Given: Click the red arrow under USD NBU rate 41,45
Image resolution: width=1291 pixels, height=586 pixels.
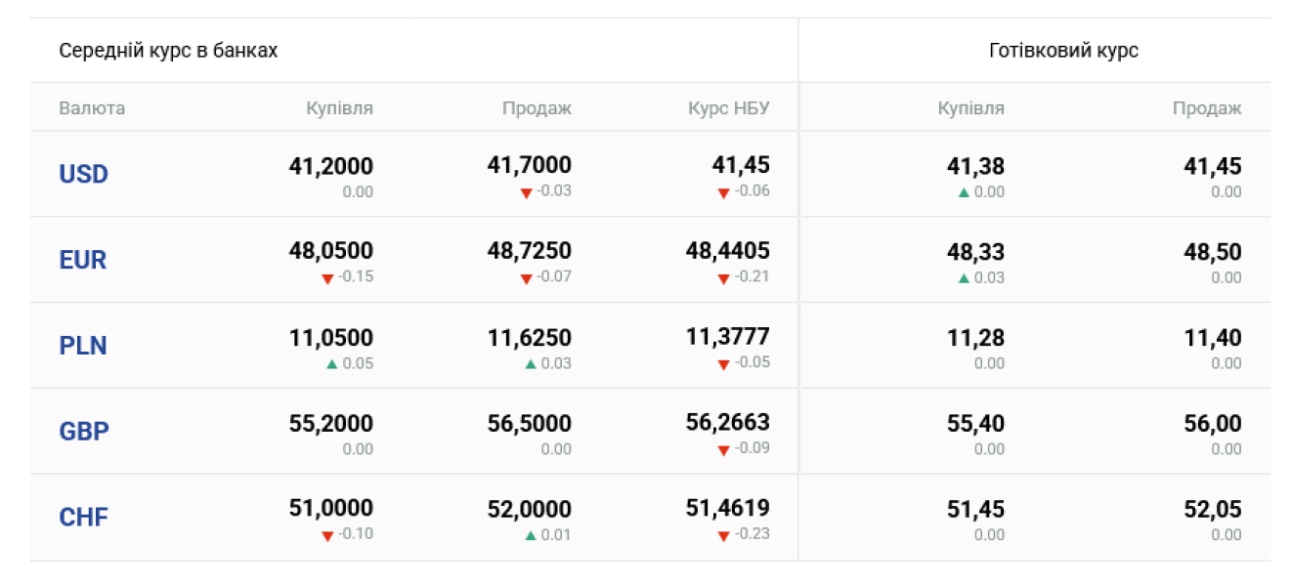Looking at the screenshot, I should pos(723,192).
